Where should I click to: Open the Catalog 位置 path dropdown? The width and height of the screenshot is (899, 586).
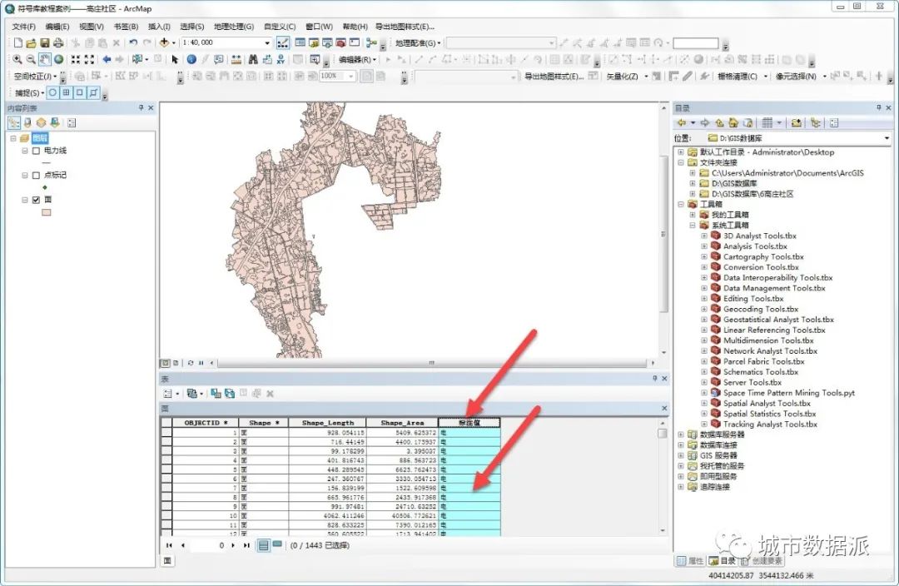pos(887,138)
